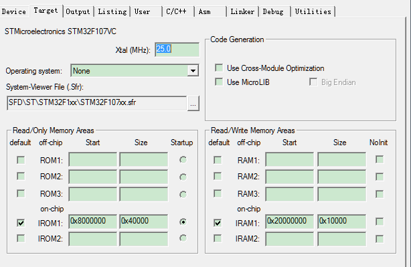This screenshot has width=411, height=267.
Task: Check the RAM3 default checkbox
Action: [x=218, y=194]
